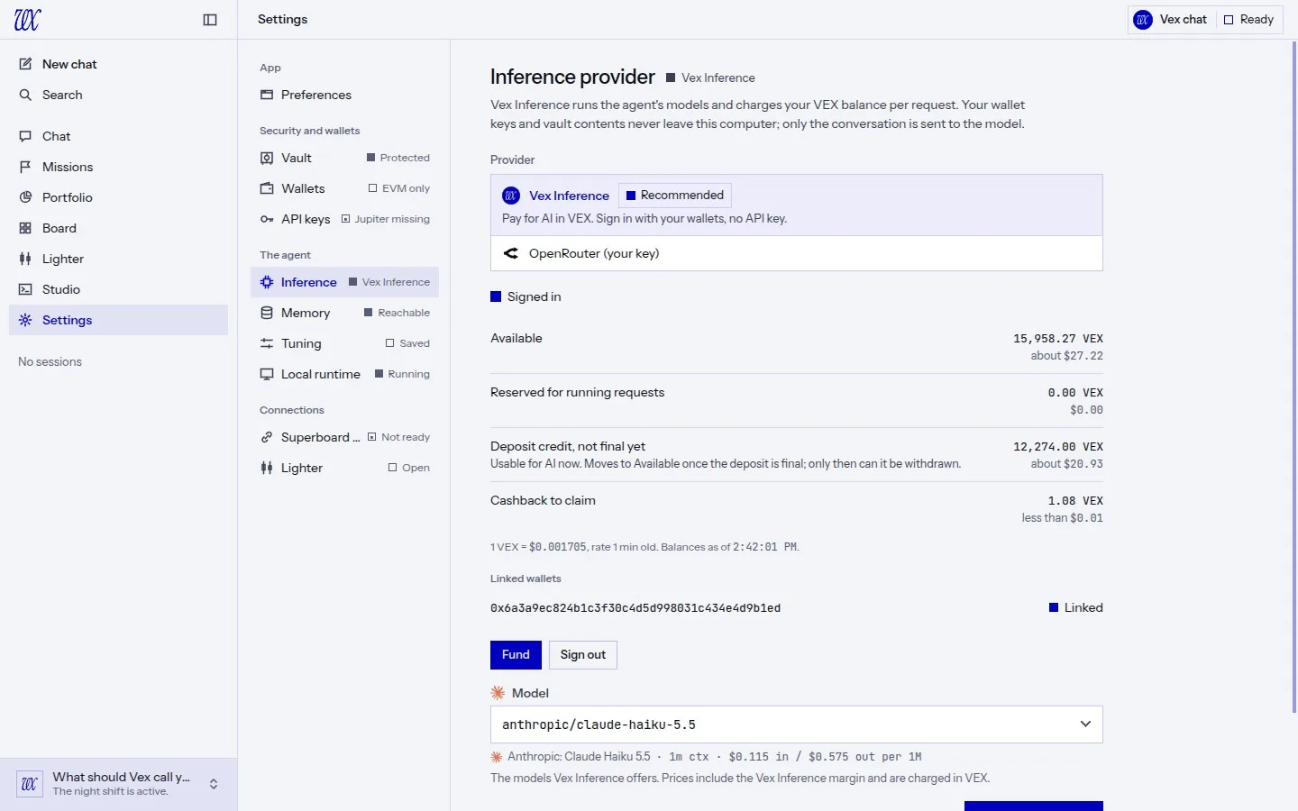The height and width of the screenshot is (811, 1298).
Task: Click the Ready status indicator
Action: click(x=1248, y=20)
